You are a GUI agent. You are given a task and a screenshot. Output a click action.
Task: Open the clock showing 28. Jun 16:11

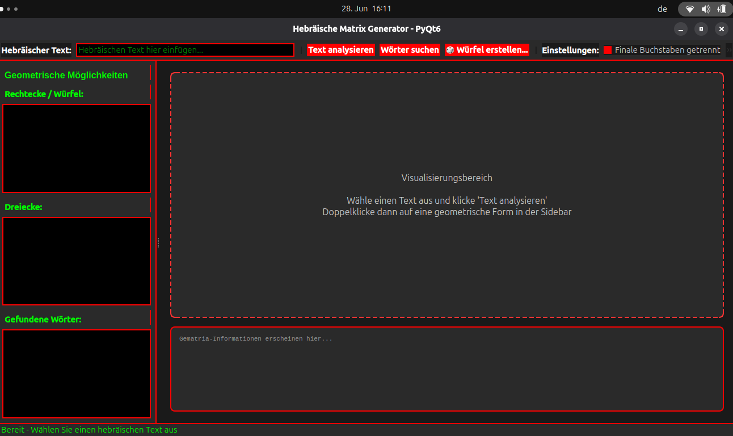point(366,9)
